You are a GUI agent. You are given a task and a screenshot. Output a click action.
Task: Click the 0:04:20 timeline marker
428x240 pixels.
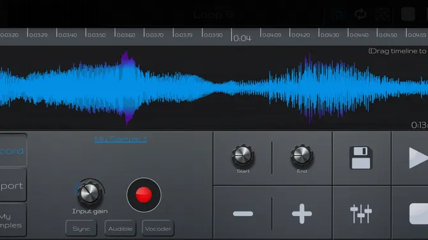(x=300, y=35)
